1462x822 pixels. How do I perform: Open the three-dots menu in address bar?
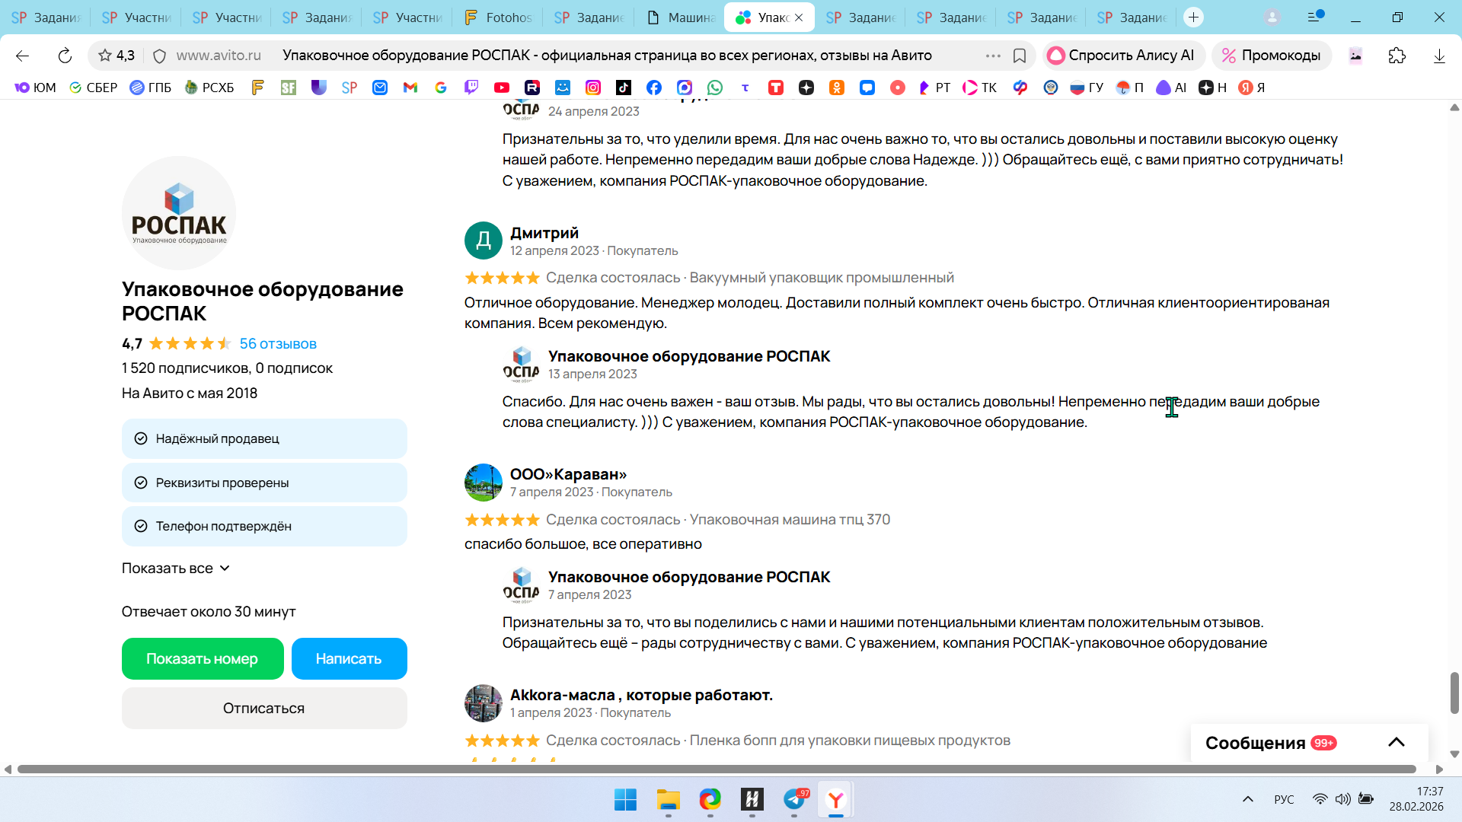pyautogui.click(x=992, y=56)
